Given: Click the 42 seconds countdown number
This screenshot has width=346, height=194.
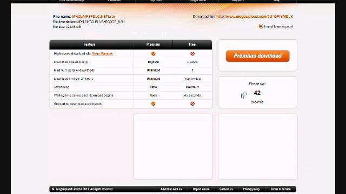Looking at the screenshot, I should (257, 93).
